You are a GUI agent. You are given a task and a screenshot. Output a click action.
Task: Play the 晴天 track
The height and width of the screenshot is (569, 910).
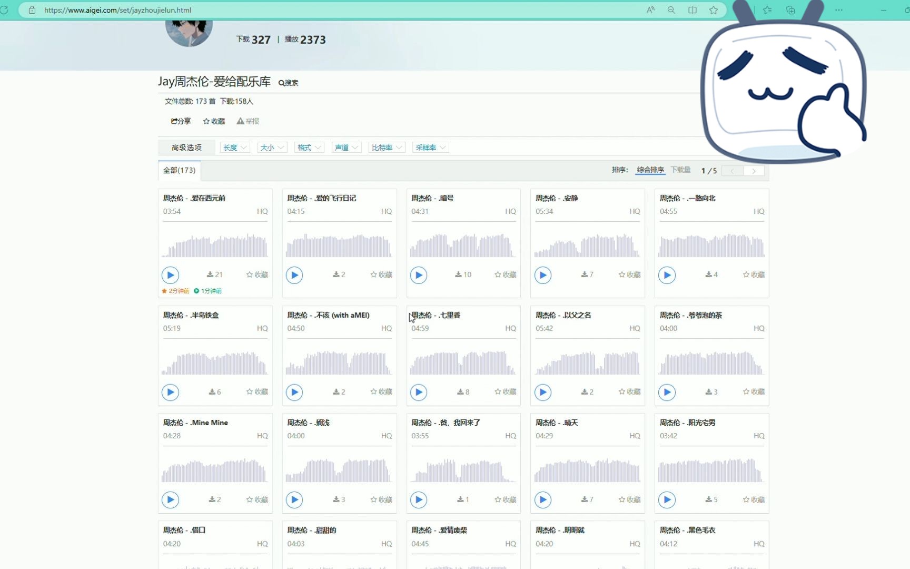pyautogui.click(x=543, y=499)
